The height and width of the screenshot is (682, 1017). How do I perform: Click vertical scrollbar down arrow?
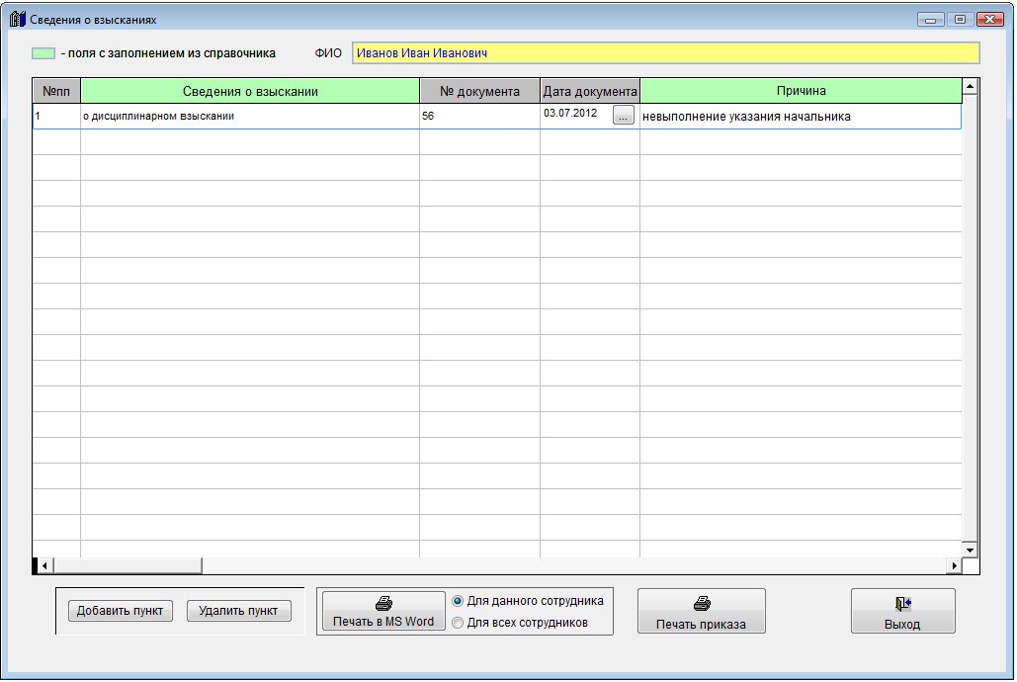click(970, 550)
